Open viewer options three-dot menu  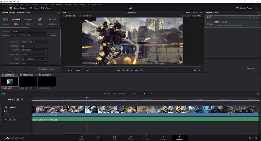tap(201, 12)
